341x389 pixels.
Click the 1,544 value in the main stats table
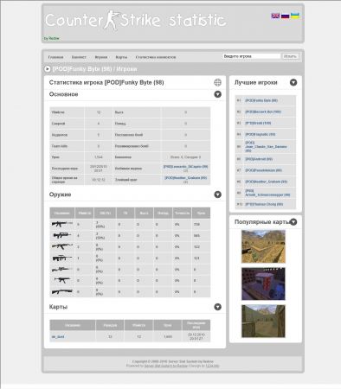(x=99, y=157)
